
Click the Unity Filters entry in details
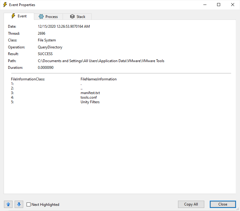click(90, 102)
